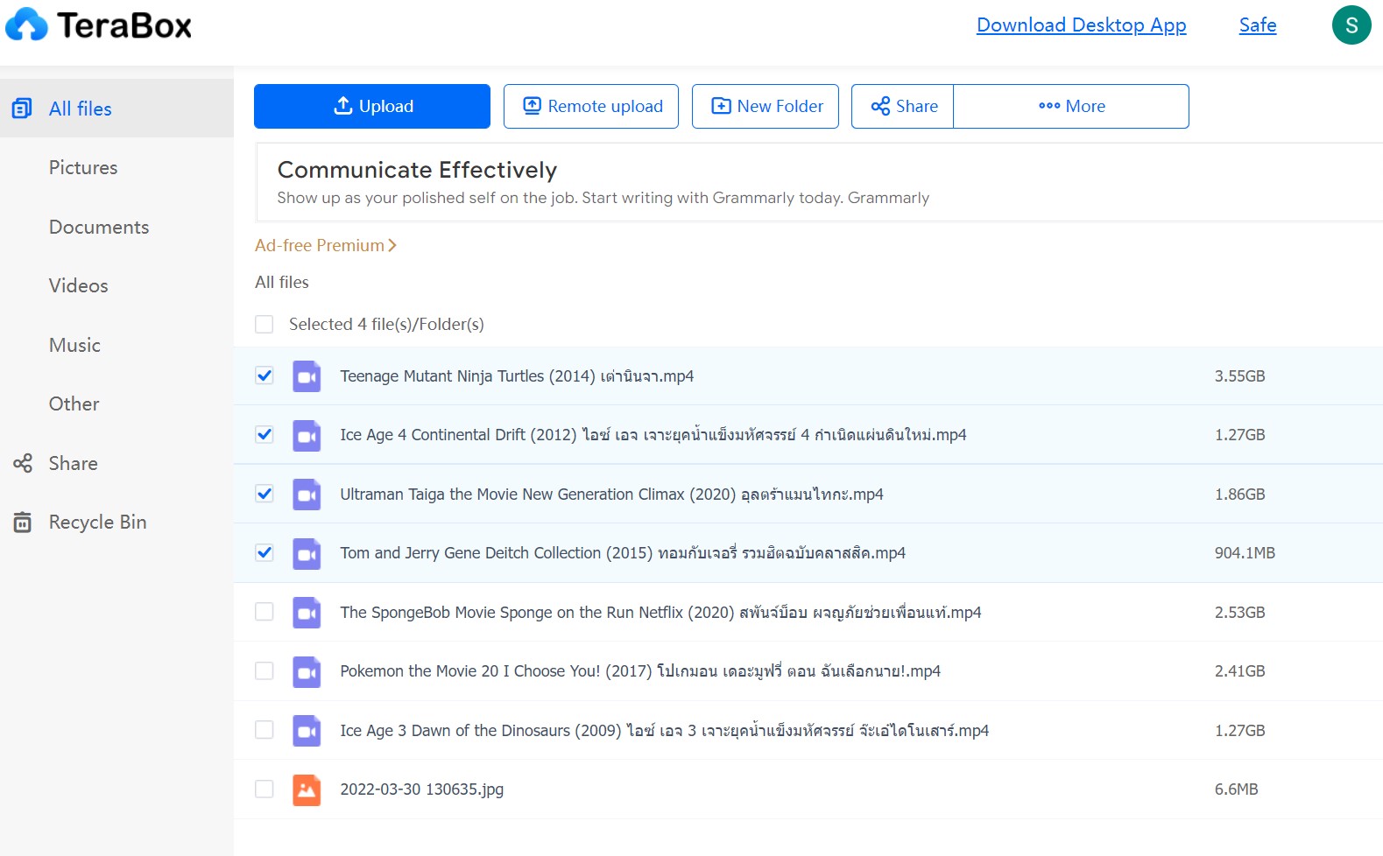Click the 1.86GB size value
This screenshot has height=856, width=1383.
[x=1239, y=495]
